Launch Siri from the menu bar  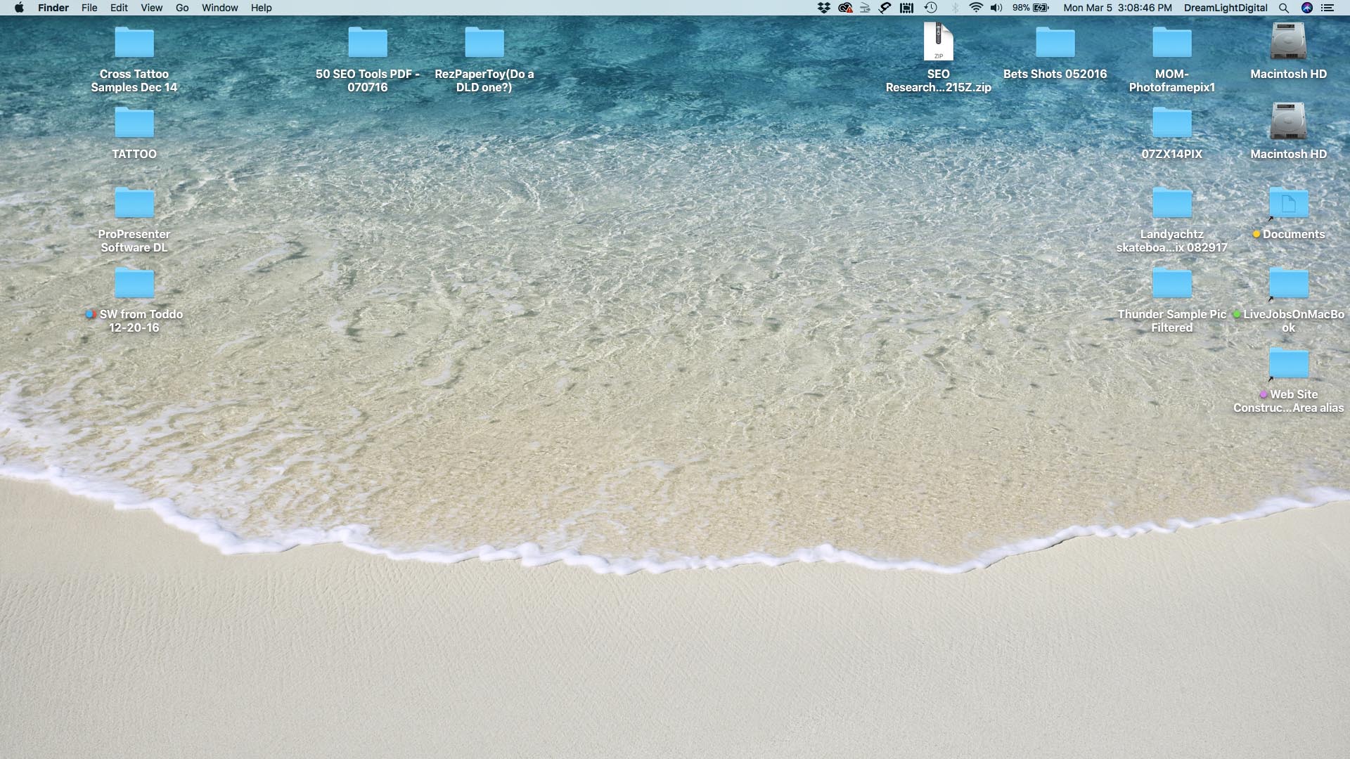pos(1307,8)
